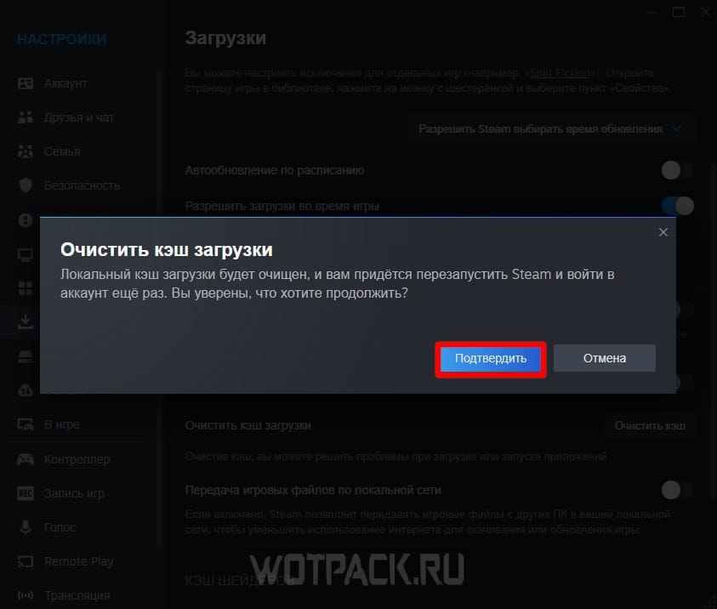
Task: Click the Контроллер gamepad icon
Action: tap(26, 459)
